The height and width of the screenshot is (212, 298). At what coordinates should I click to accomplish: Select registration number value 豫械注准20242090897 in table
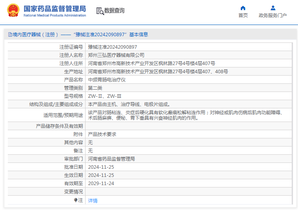click(x=112, y=47)
